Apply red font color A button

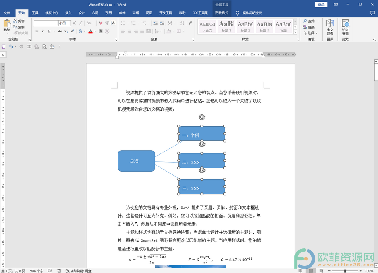tap(91, 31)
